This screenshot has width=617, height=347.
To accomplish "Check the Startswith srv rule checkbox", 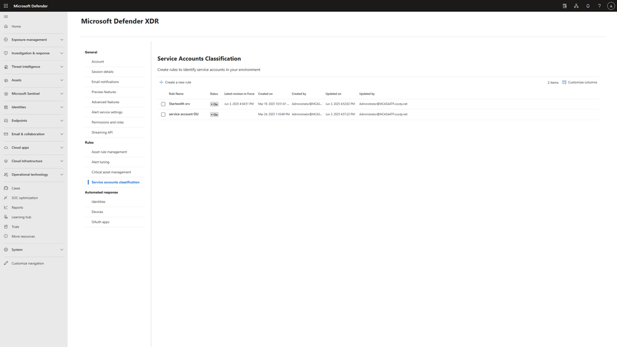I will [163, 104].
